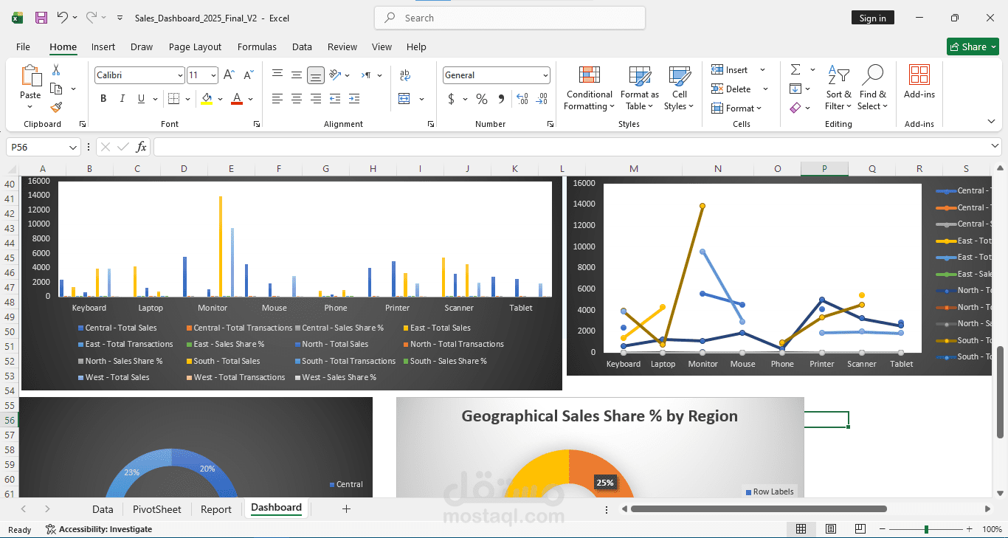The height and width of the screenshot is (538, 1008).
Task: Apply the red Font Color swatch
Action: pyautogui.click(x=237, y=99)
